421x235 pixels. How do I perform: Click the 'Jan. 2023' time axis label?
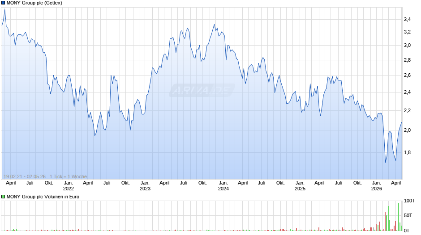point(145,186)
